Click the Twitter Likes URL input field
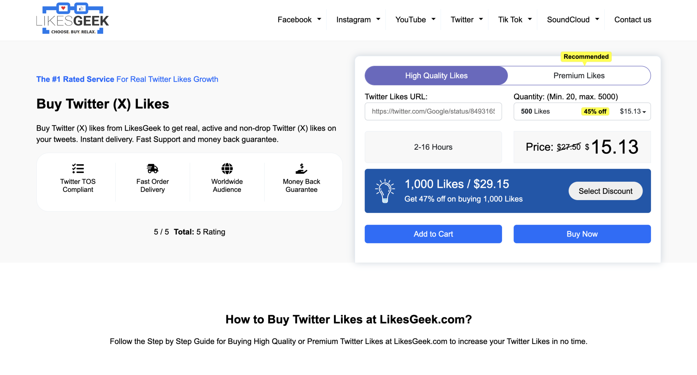Screen dimensions: 697x375 433,111
